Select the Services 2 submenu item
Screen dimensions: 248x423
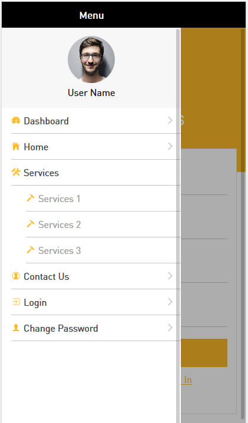[x=103, y=224]
